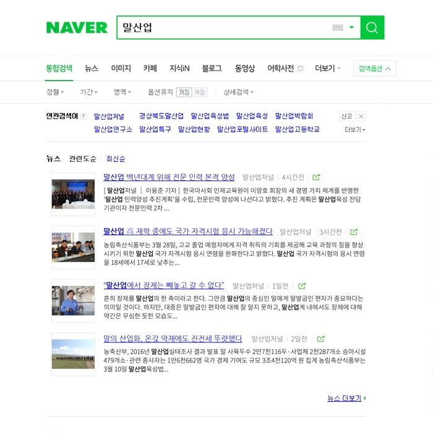The width and height of the screenshot is (433, 434).
Task: Click the NAVER logo
Action: click(x=77, y=27)
